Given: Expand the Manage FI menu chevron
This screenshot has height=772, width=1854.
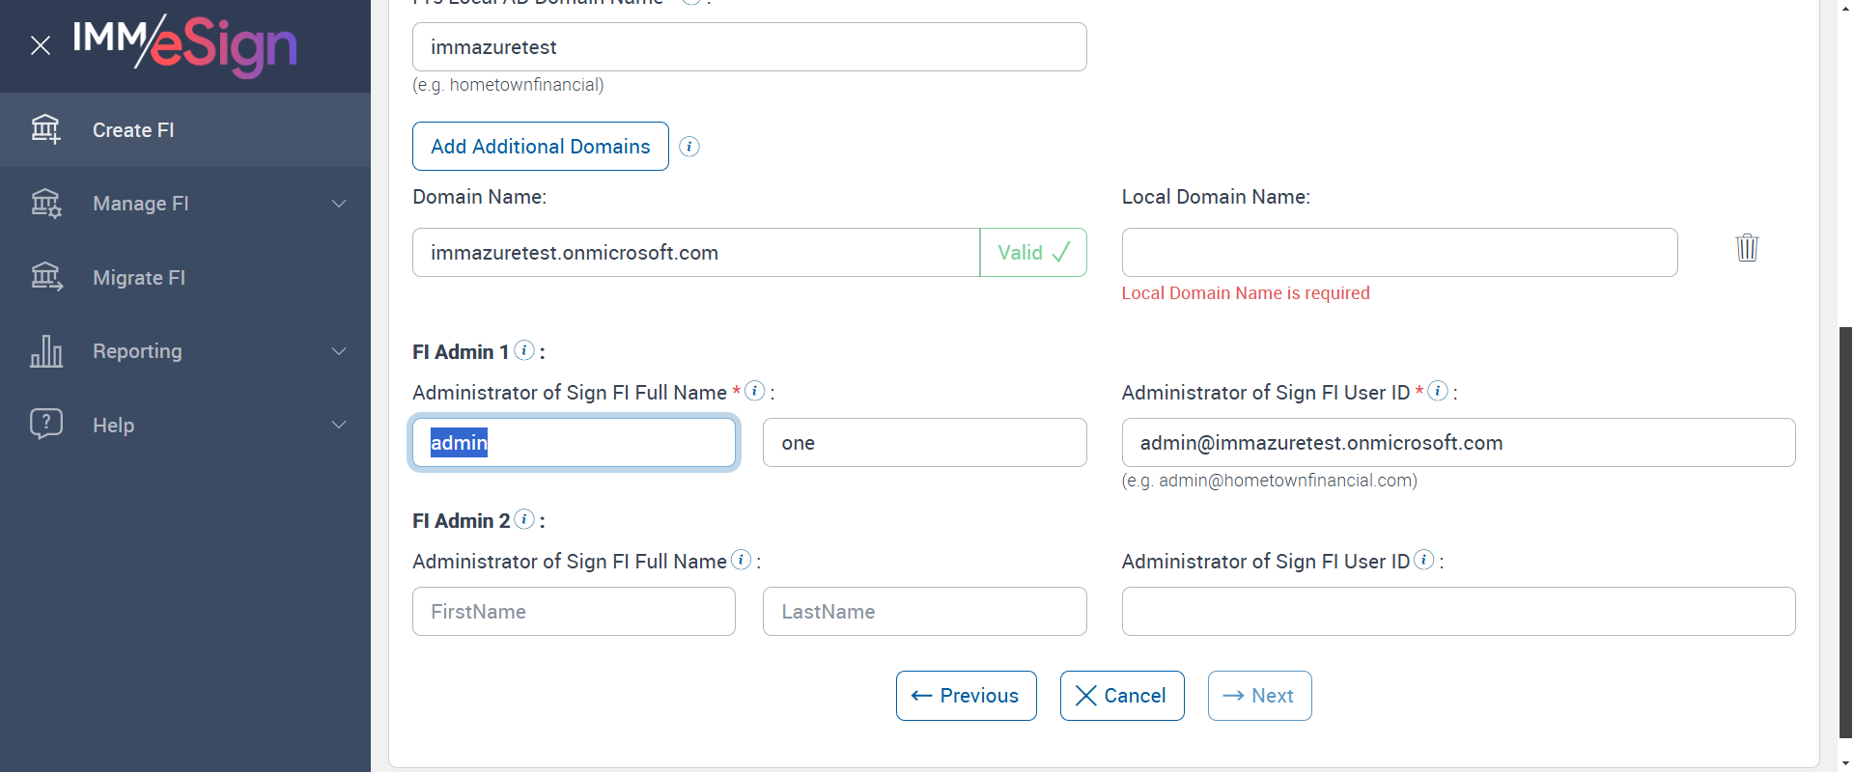Looking at the screenshot, I should click(339, 204).
